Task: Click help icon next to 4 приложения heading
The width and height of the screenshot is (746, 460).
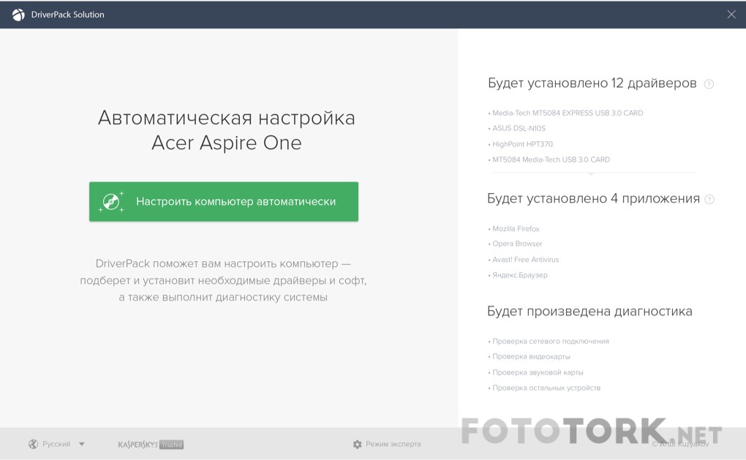Action: (x=709, y=200)
